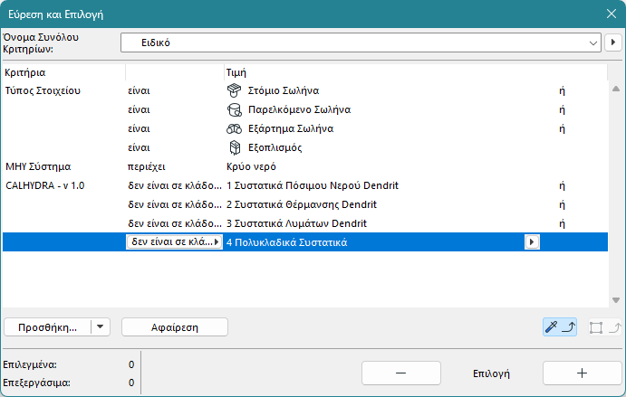This screenshot has height=397, width=626.
Task: Click the περιέχει operator
Action: click(147, 166)
